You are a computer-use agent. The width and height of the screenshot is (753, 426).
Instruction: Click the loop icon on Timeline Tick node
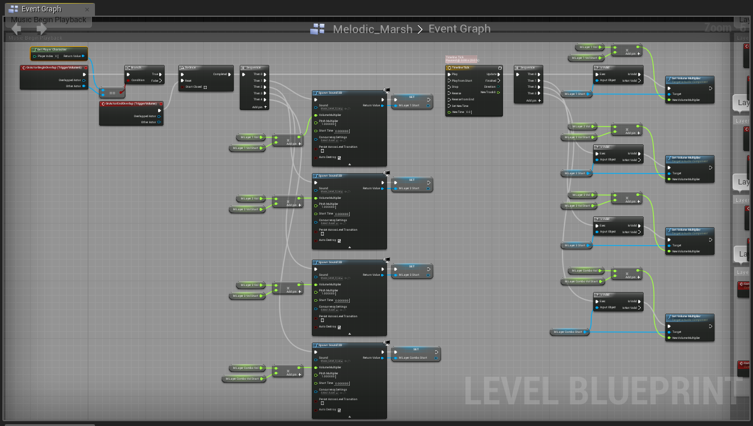pos(499,68)
